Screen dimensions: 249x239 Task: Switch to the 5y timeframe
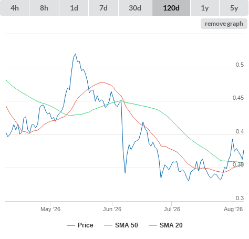click(234, 8)
